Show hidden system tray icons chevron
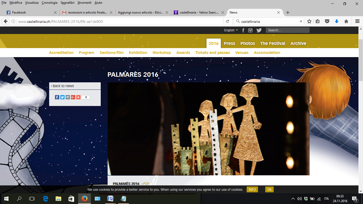363x204 pixels. pos(293,199)
